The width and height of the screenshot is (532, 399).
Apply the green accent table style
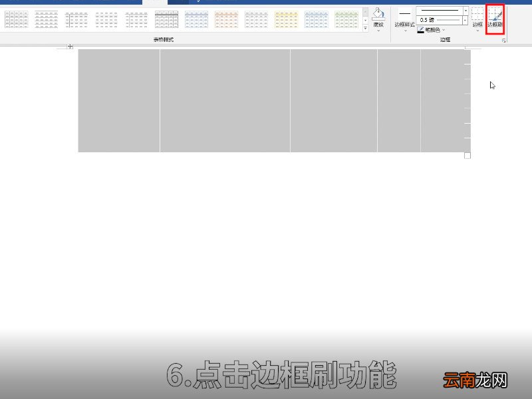click(346, 19)
